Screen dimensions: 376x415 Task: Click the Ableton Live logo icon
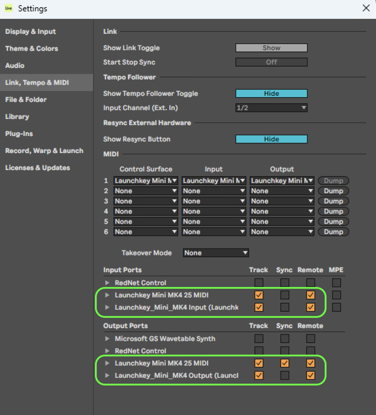click(x=9, y=8)
